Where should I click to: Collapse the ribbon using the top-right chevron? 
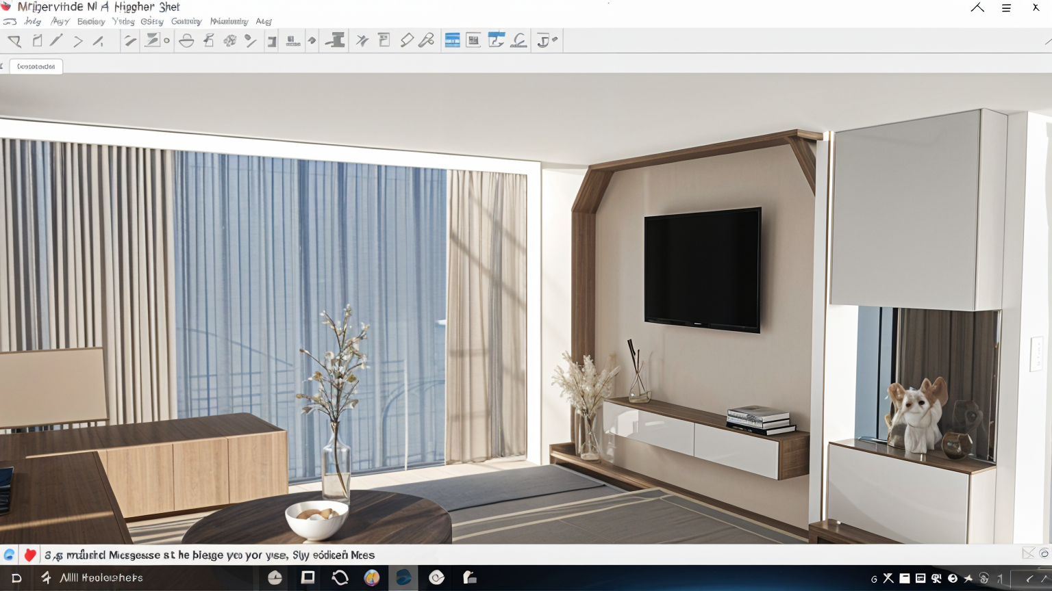click(977, 8)
